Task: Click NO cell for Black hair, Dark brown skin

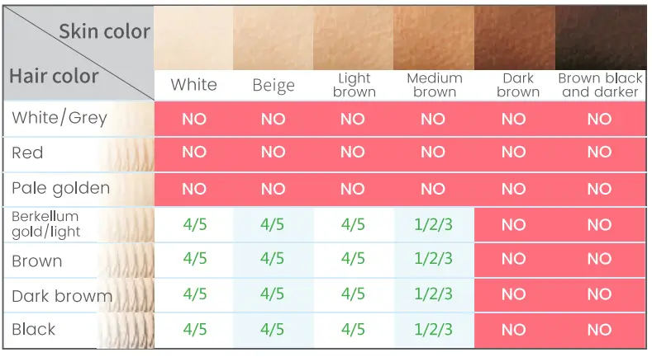Action: click(513, 330)
